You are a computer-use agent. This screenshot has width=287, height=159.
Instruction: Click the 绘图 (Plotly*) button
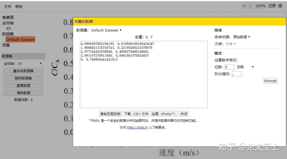tap(164, 114)
